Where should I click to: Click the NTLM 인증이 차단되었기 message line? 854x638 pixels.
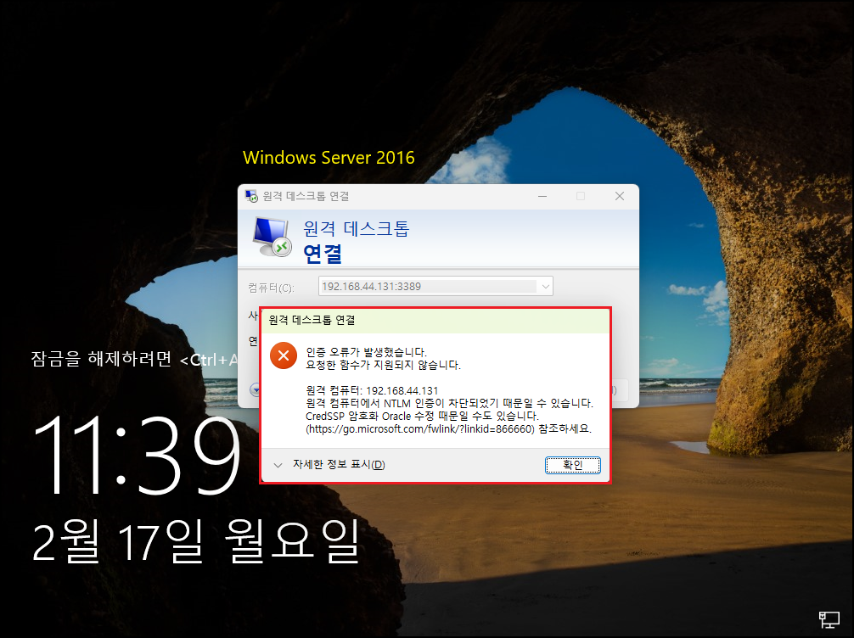449,403
